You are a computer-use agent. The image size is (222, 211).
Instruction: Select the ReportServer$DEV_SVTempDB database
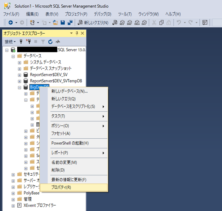click(56, 81)
